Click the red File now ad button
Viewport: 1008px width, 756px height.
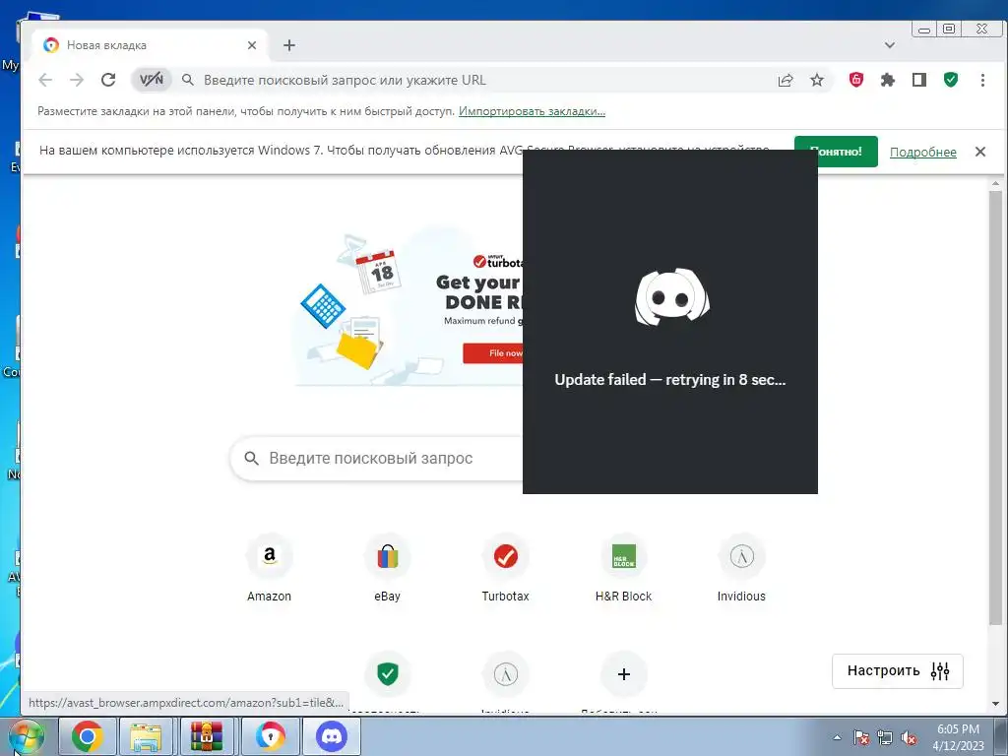tap(494, 353)
